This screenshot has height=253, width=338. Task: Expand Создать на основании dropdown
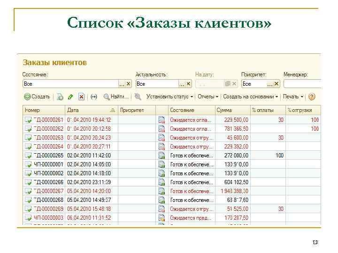pyautogui.click(x=251, y=97)
